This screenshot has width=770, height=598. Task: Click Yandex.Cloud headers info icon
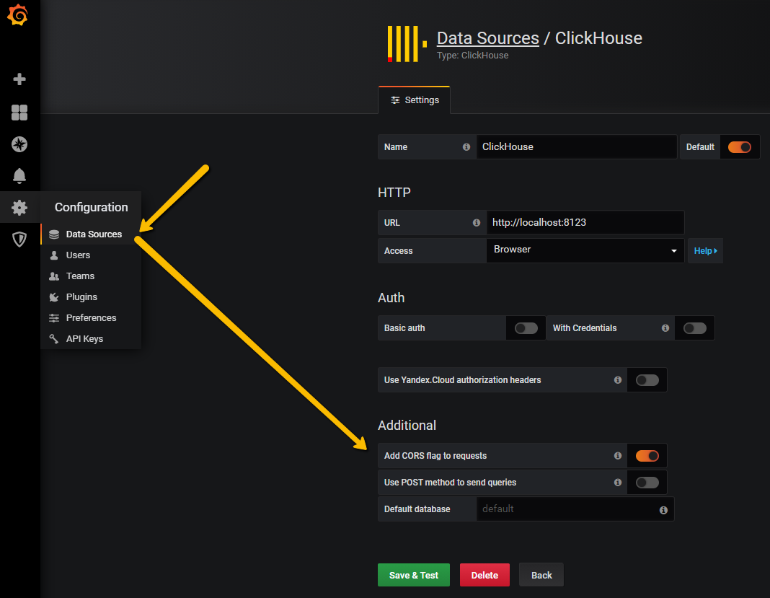[618, 380]
